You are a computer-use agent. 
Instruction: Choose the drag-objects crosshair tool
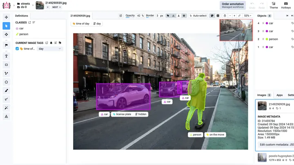pyautogui.click(x=7, y=34)
